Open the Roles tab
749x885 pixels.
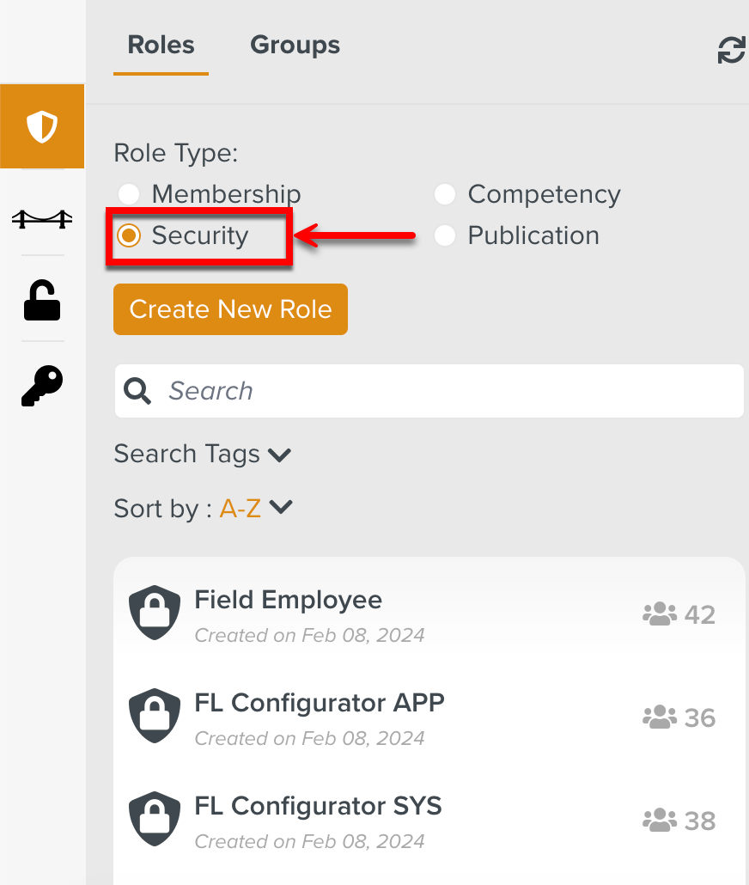(x=161, y=45)
